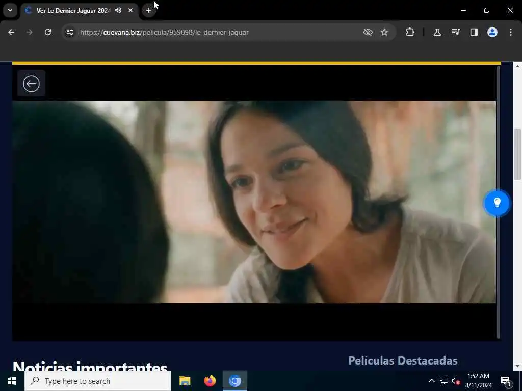Click the browser forward arrow
This screenshot has width=522, height=391.
point(29,32)
